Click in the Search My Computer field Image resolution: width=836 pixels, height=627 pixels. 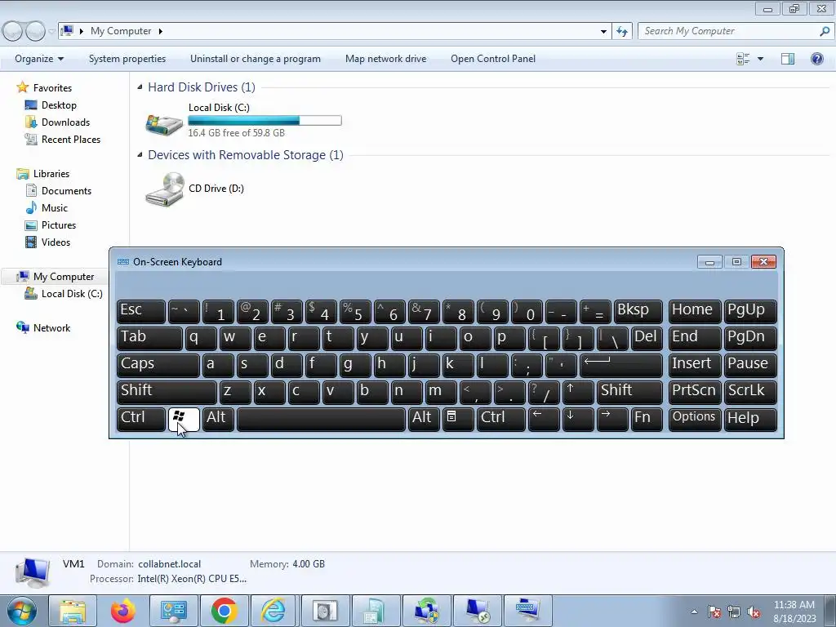pos(729,32)
